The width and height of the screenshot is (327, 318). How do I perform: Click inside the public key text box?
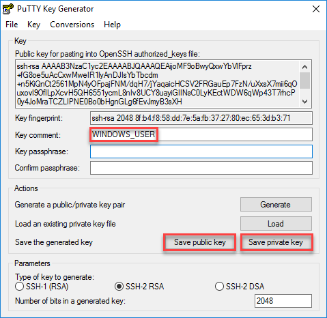(x=158, y=84)
